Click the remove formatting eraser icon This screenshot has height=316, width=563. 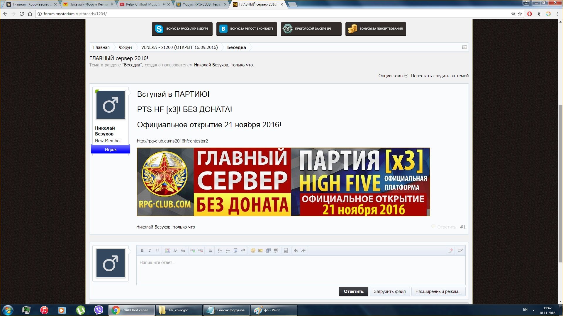click(450, 250)
